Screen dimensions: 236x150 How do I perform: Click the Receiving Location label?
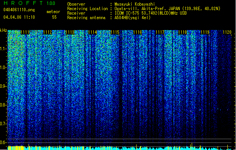tap(87, 9)
